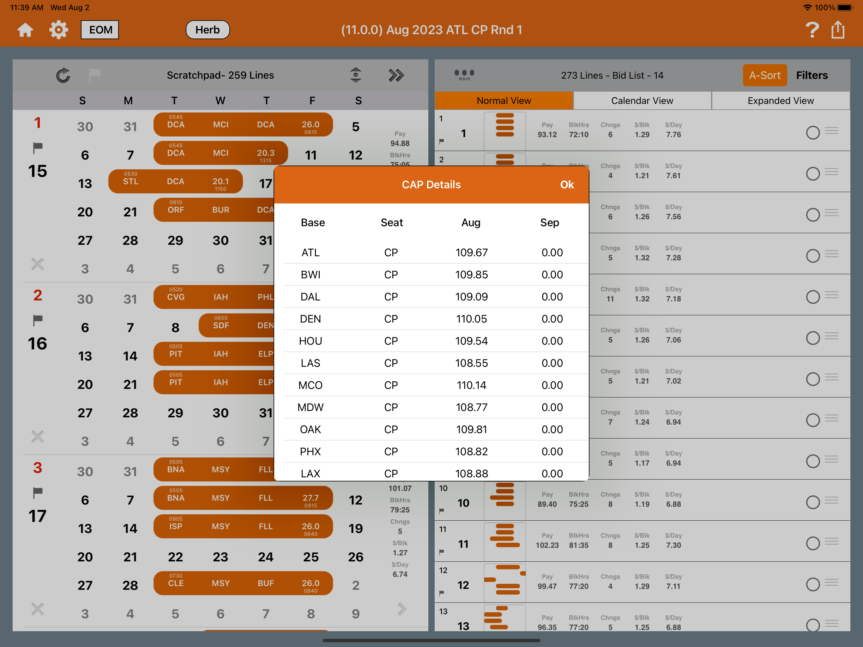Viewport: 863px width, 647px height.
Task: Dismiss CAP Details with Ok
Action: [566, 184]
